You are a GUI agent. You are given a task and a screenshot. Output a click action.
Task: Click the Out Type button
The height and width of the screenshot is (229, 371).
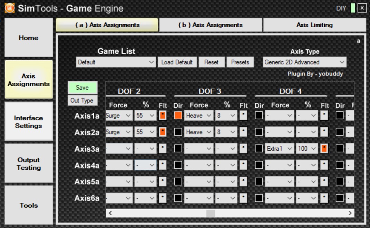click(82, 100)
